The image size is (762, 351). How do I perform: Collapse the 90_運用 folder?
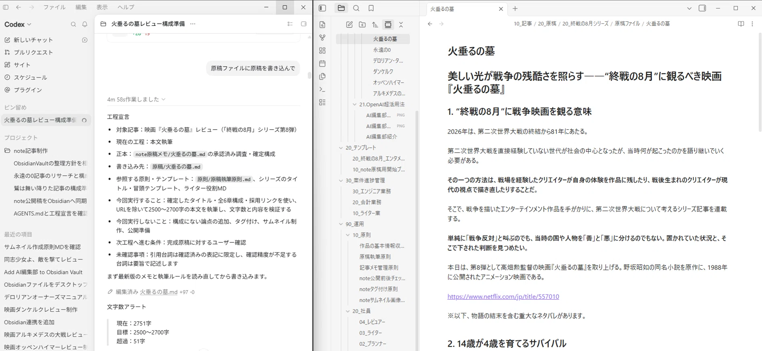coord(341,224)
